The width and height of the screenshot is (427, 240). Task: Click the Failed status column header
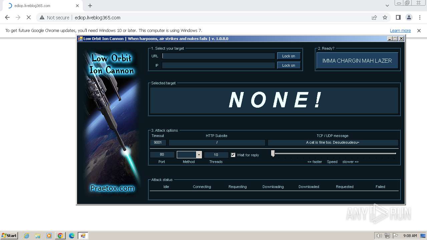pyautogui.click(x=380, y=187)
